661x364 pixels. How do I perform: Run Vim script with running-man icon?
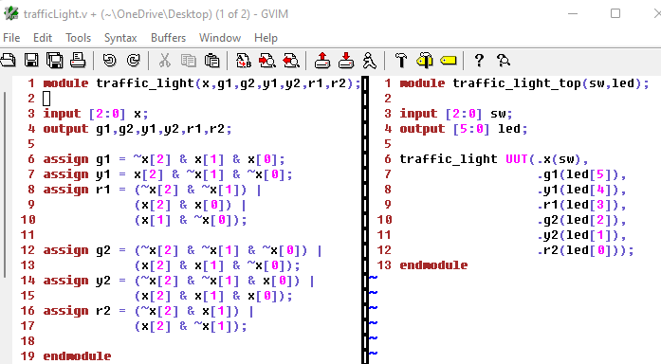tap(370, 61)
